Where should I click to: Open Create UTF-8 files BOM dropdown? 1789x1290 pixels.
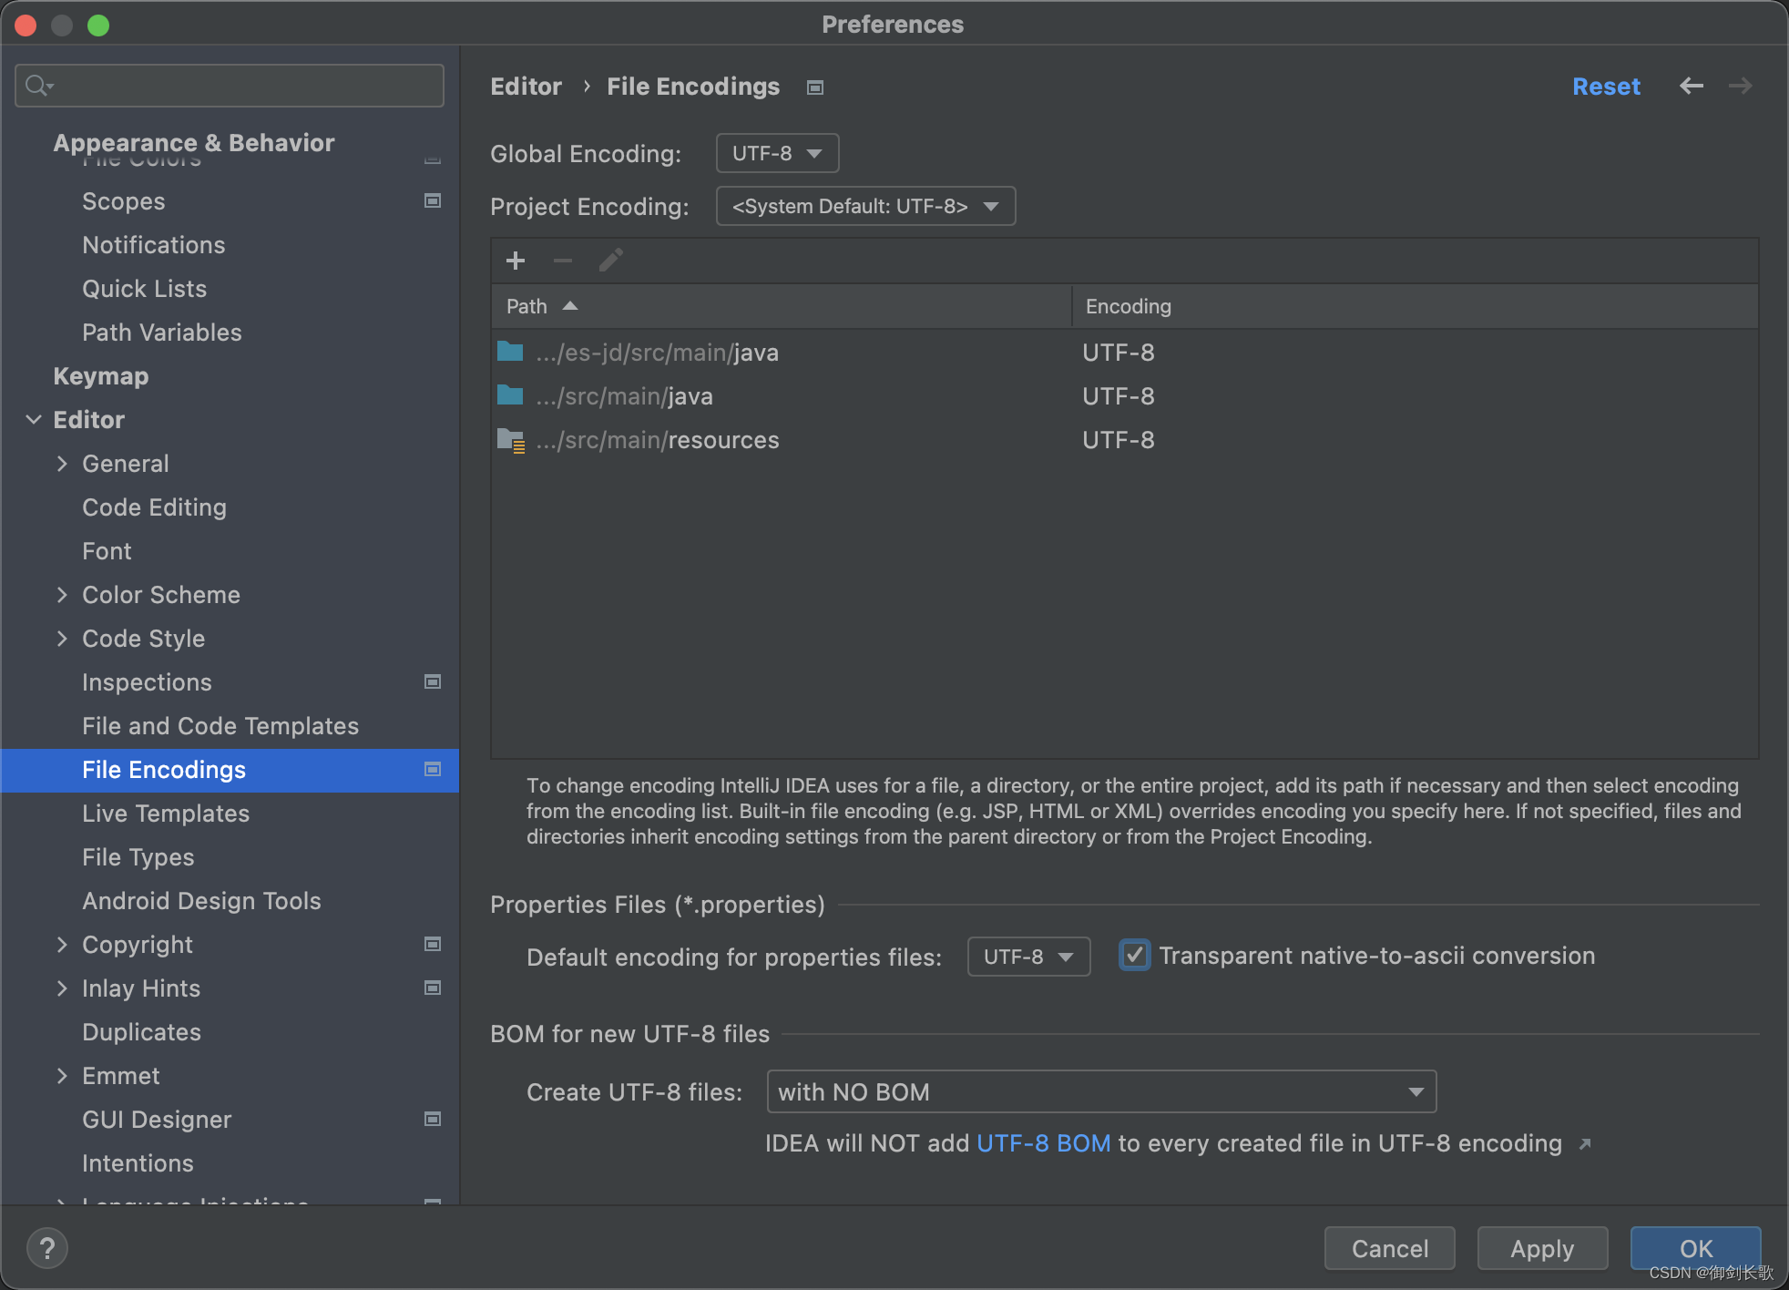(1100, 1091)
